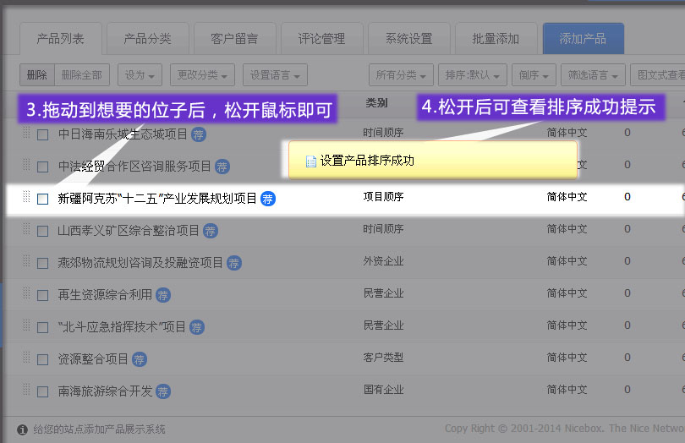Image resolution: width=685 pixels, height=443 pixels.
Task: Switch to the 产品分类 tab
Action: tap(147, 39)
